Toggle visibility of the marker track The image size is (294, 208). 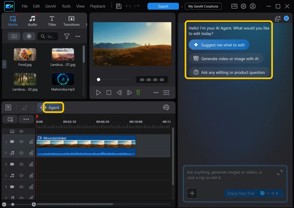click(21, 131)
